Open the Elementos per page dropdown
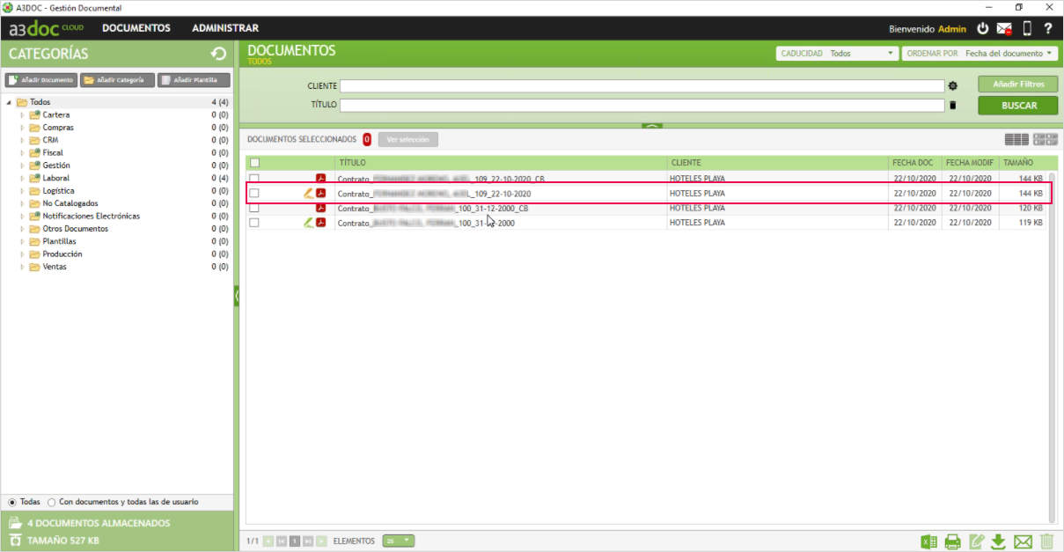 click(x=398, y=541)
